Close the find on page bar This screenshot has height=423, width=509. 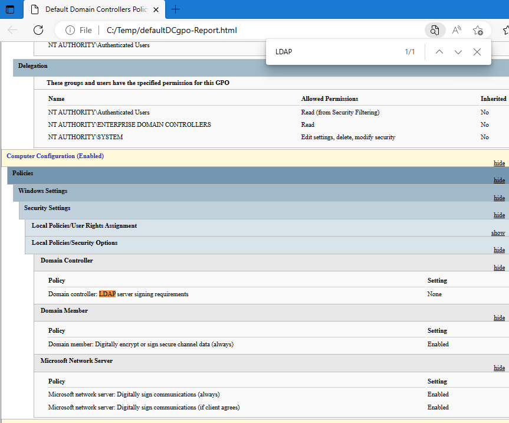coord(477,52)
